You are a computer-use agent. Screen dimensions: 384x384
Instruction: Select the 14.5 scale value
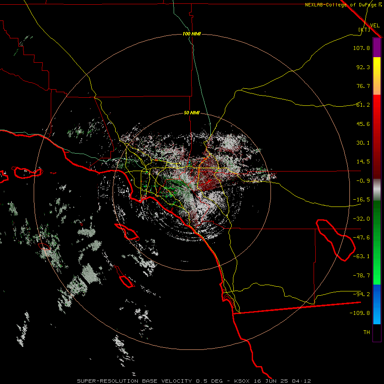click(363, 162)
